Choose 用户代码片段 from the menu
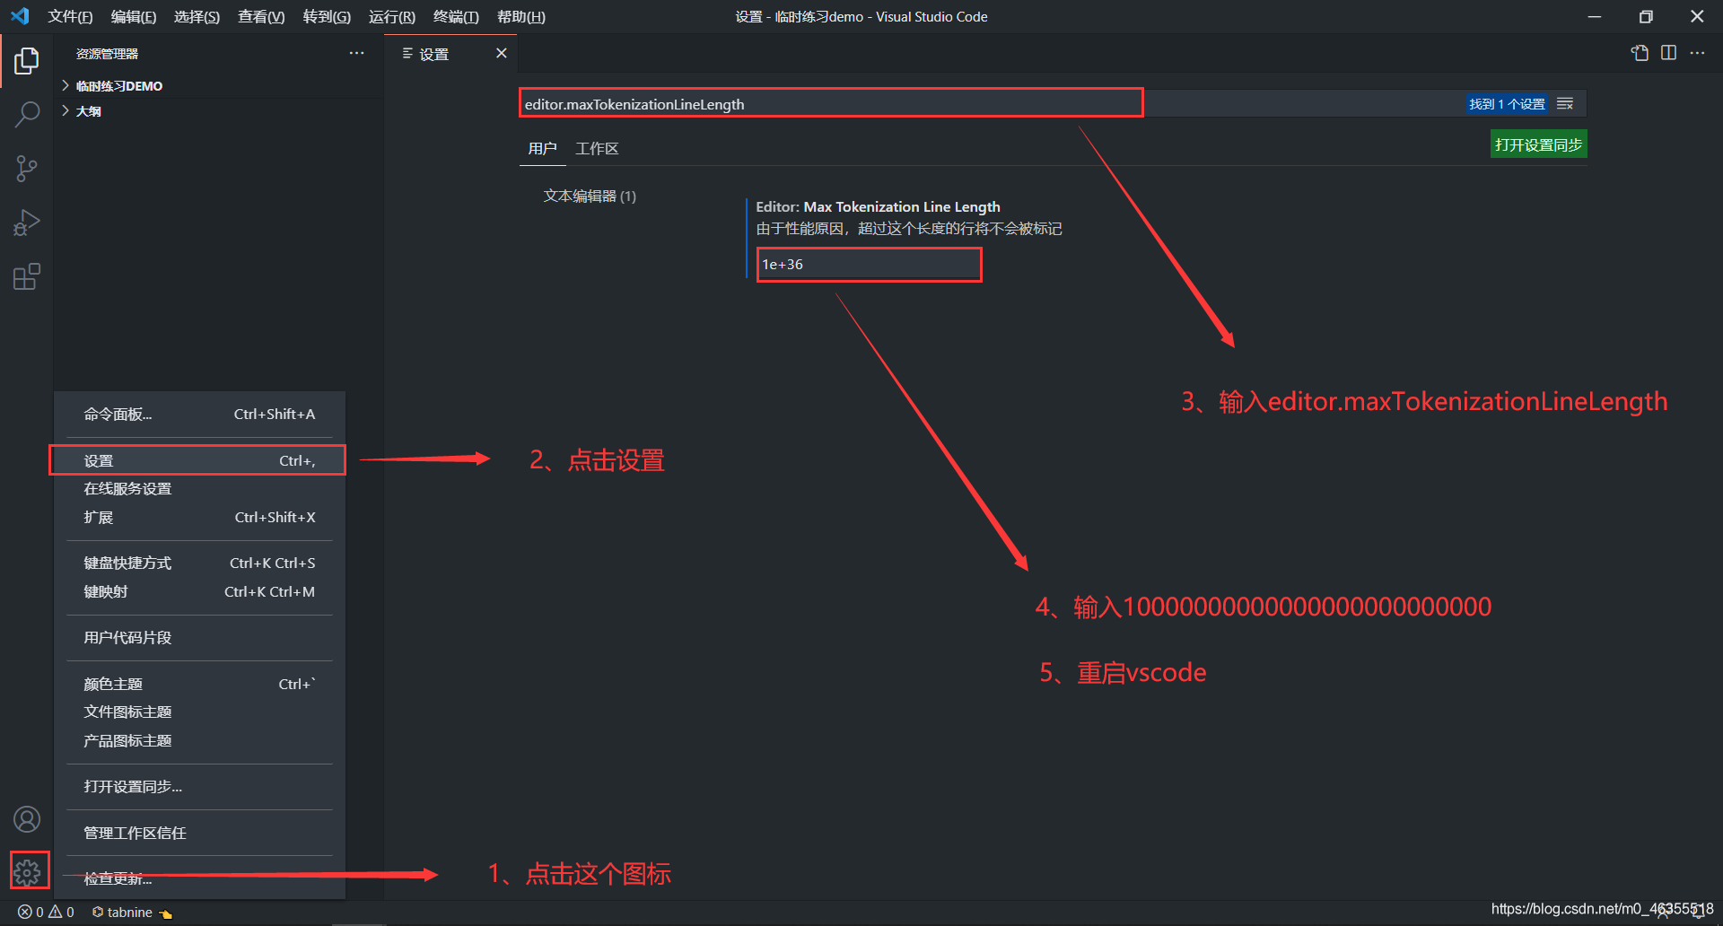1723x926 pixels. (199, 638)
